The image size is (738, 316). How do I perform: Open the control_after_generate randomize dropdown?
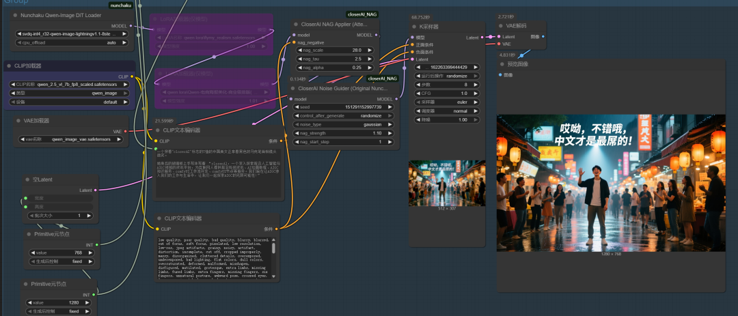click(343, 115)
